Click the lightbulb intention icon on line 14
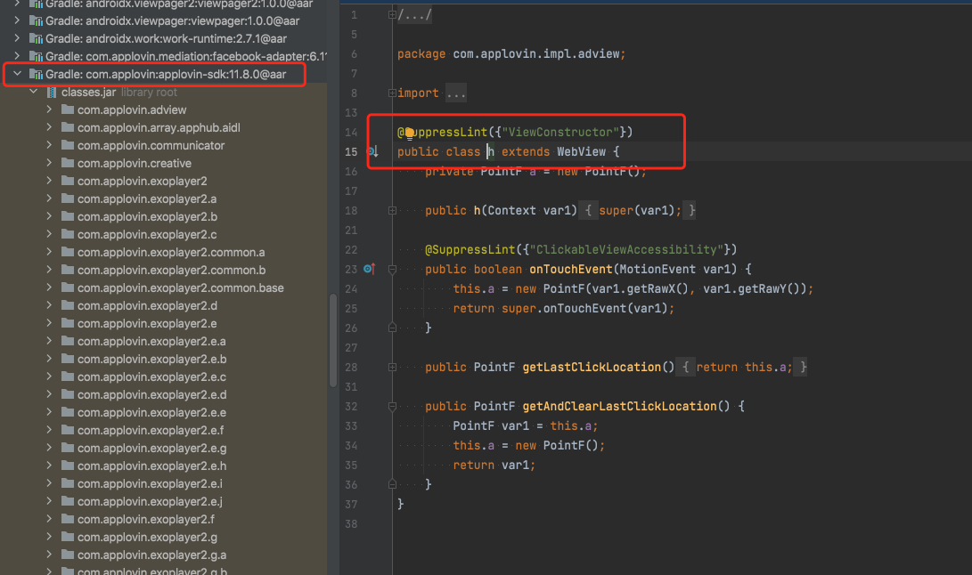 [409, 133]
